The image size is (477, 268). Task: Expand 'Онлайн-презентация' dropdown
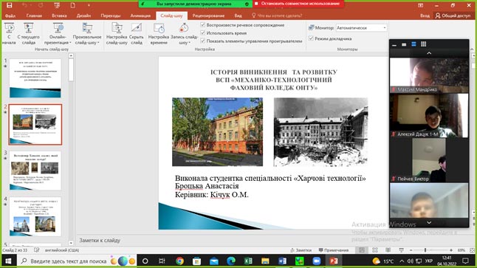click(x=70, y=43)
